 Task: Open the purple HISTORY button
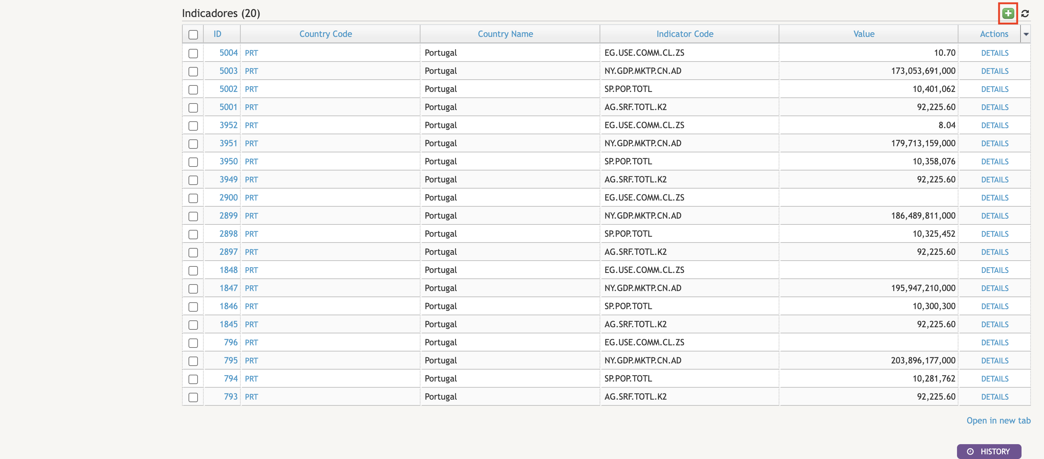[x=989, y=451]
